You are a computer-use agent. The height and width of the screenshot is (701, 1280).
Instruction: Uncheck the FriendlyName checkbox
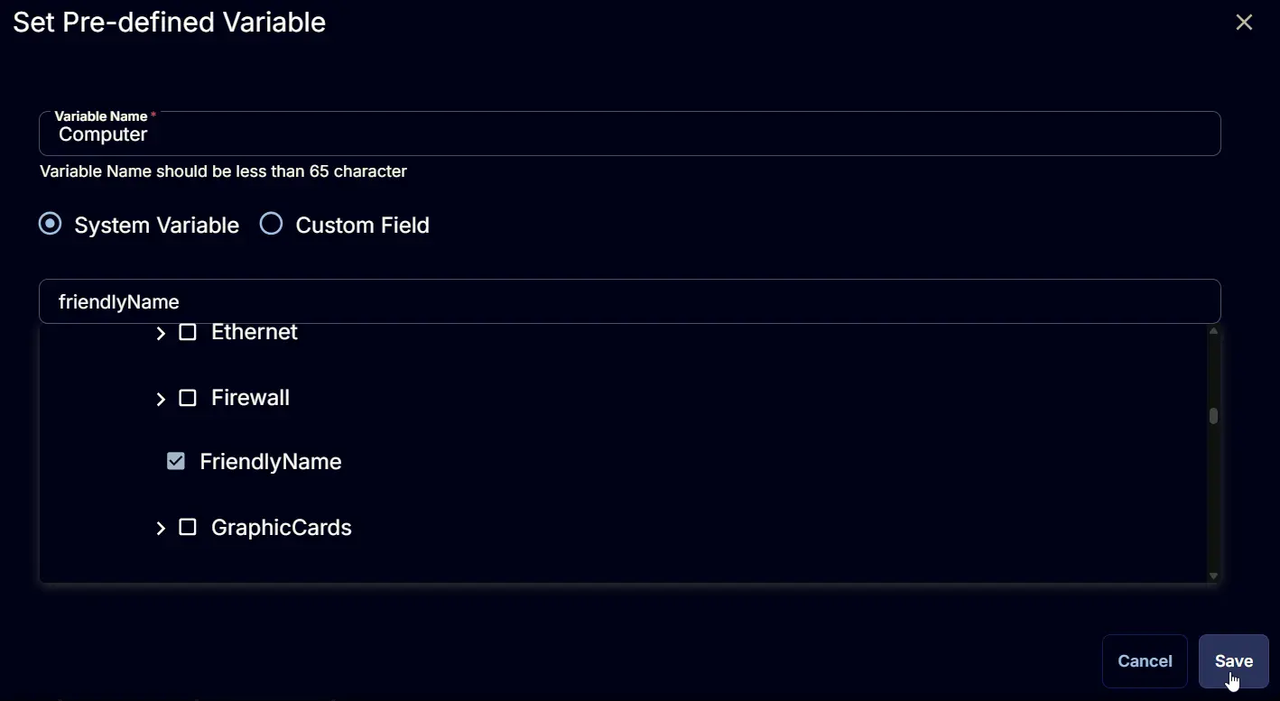(x=176, y=461)
